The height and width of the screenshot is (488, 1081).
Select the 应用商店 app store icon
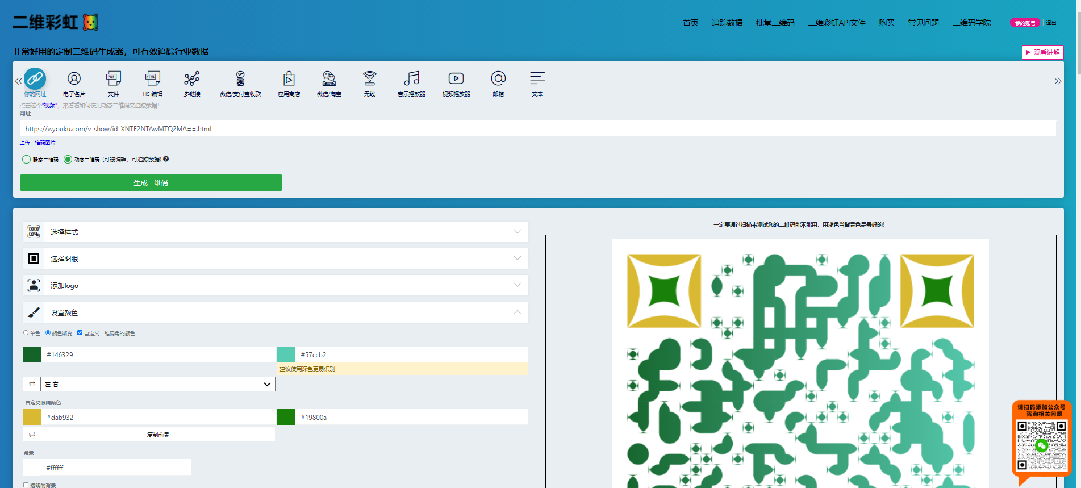289,78
